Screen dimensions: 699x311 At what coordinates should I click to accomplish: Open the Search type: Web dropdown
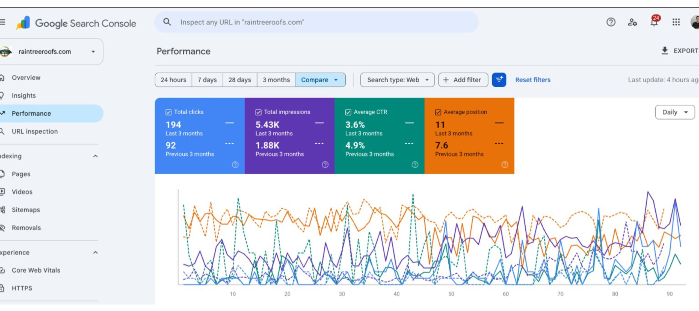(397, 80)
